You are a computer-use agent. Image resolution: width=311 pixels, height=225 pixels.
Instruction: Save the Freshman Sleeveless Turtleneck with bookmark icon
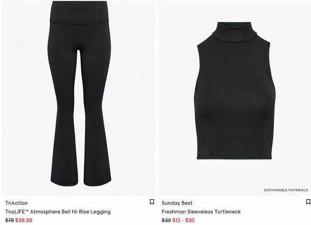(308, 202)
